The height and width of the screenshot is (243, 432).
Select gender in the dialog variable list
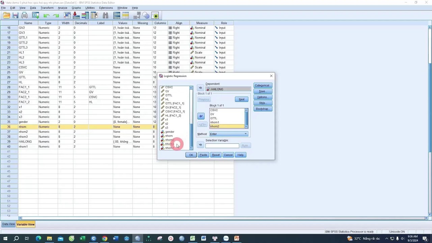(x=170, y=132)
